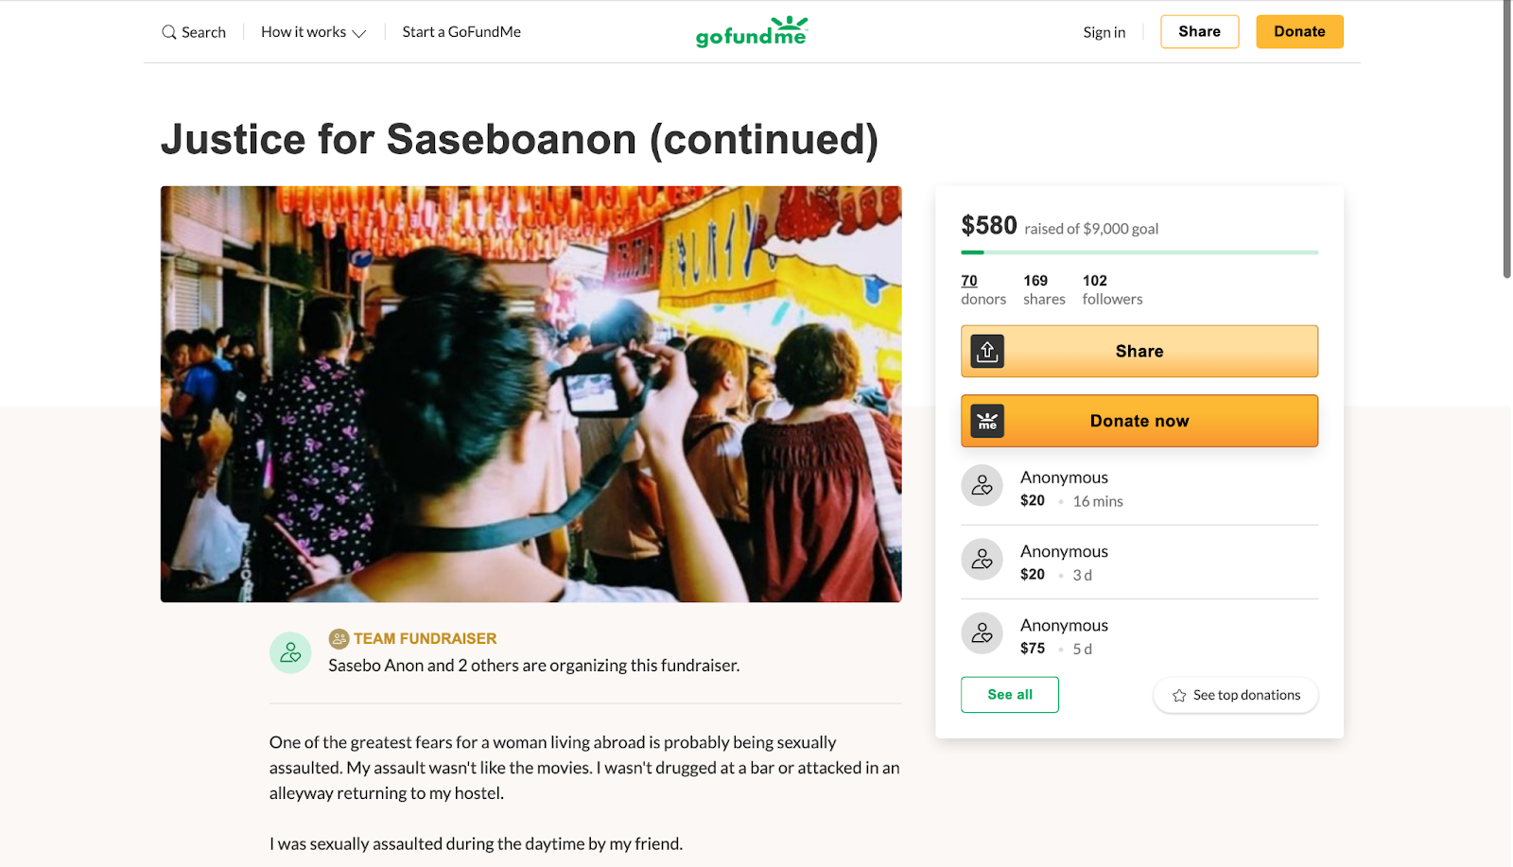Click the fundraiser cover photo
The height and width of the screenshot is (867, 1513).
point(530,394)
